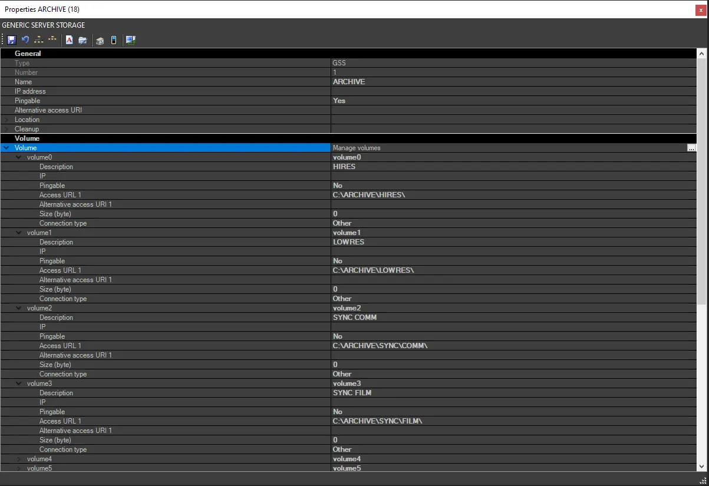Click the blue Undo arrow icon
The height and width of the screenshot is (486, 709).
25,40
